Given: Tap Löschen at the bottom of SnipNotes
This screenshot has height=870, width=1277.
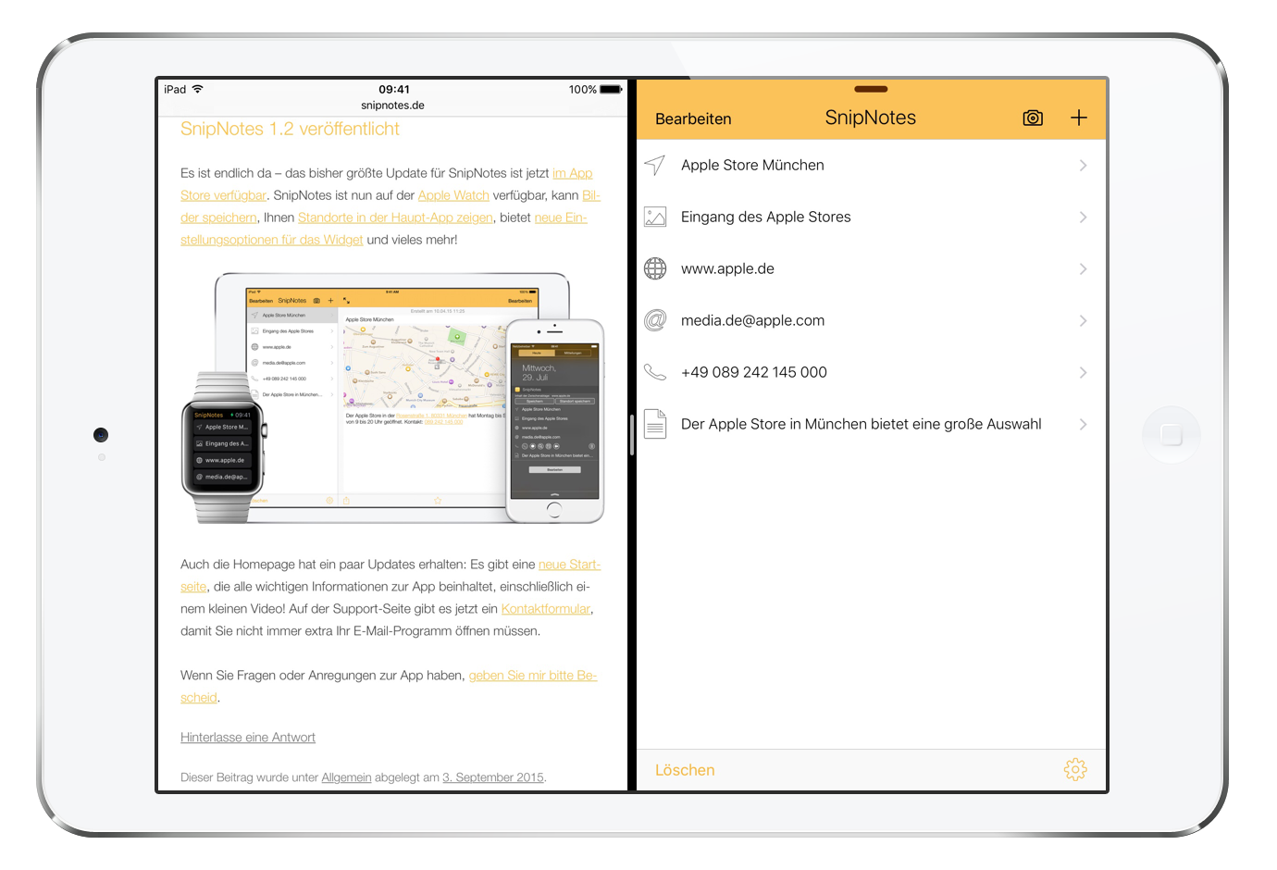Looking at the screenshot, I should [x=685, y=770].
